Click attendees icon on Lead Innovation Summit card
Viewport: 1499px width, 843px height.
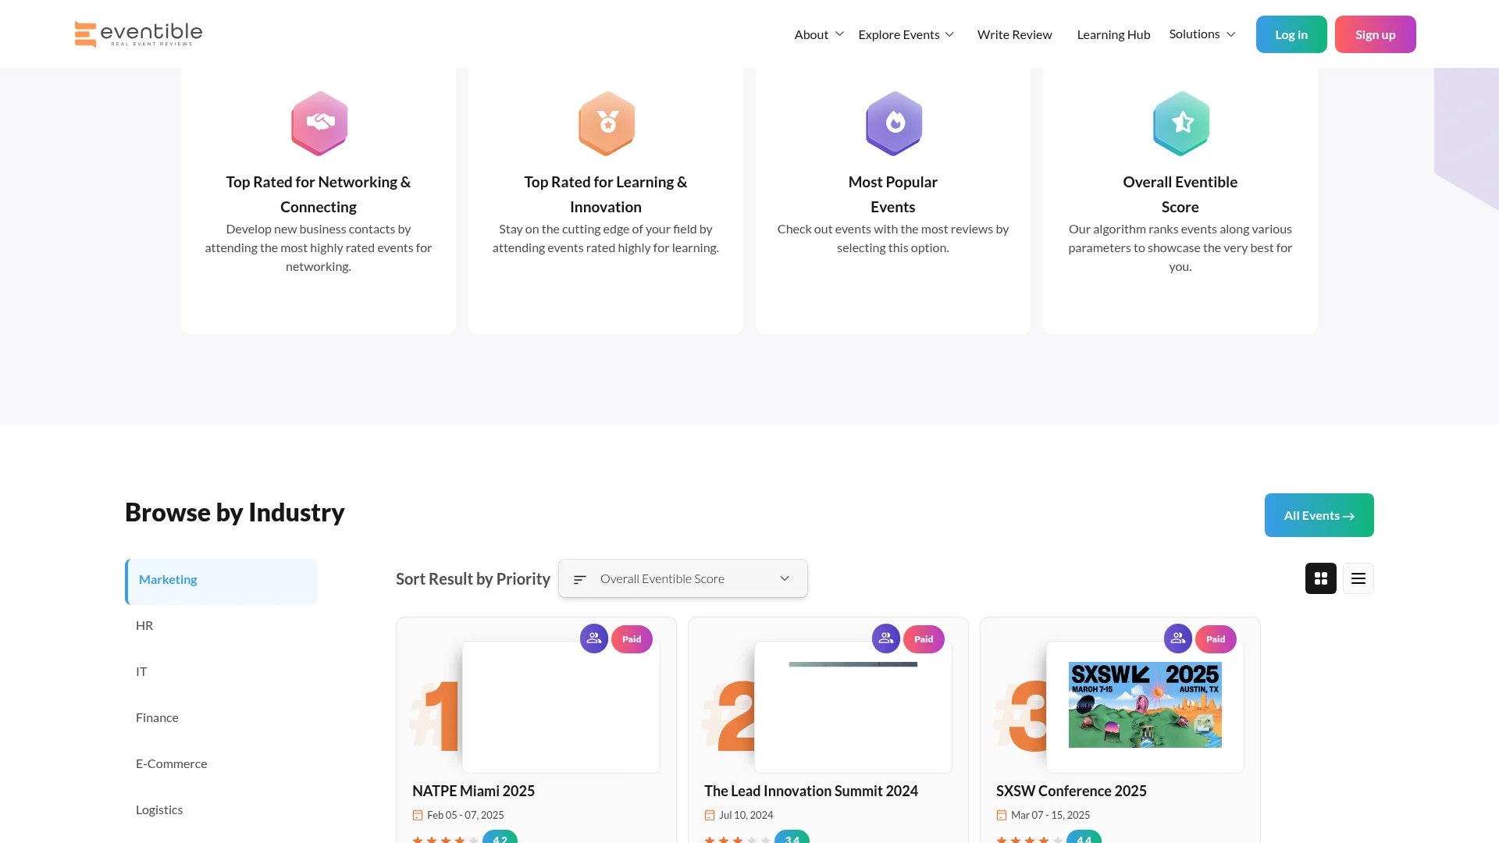[886, 638]
